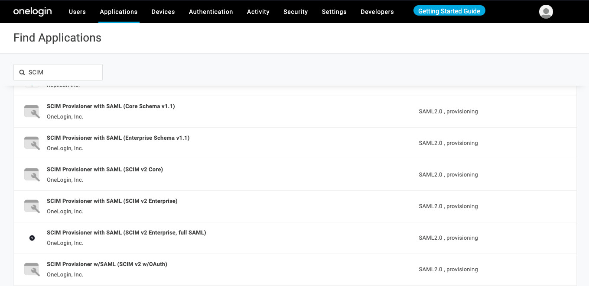Screen dimensions: 589x286
Task: Go to the Security section
Action: pos(295,12)
